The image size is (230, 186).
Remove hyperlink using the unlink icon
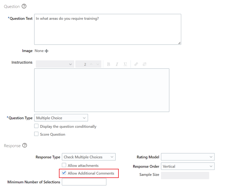tap(145, 64)
